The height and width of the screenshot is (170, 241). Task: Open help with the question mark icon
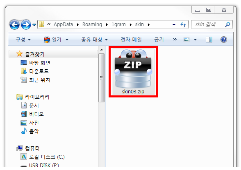click(x=224, y=40)
